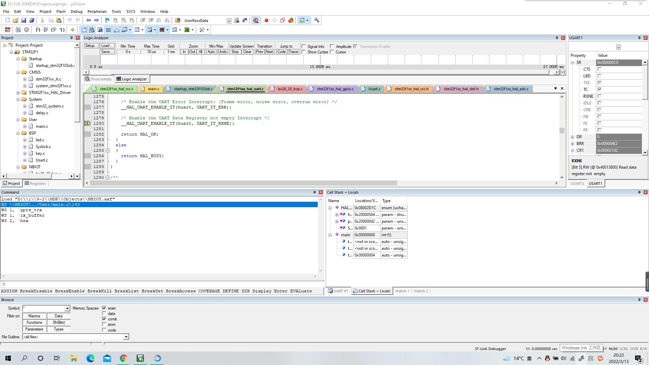The image size is (649, 365).
Task: Expand main.c in project tree
Action: [x=25, y=126]
